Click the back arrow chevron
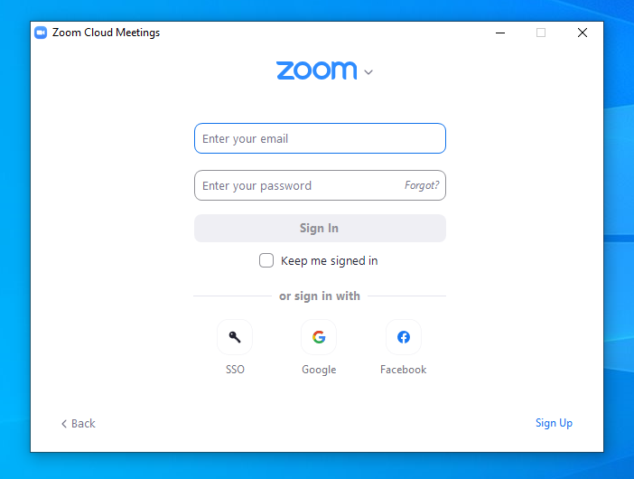634x479 pixels. pos(64,424)
